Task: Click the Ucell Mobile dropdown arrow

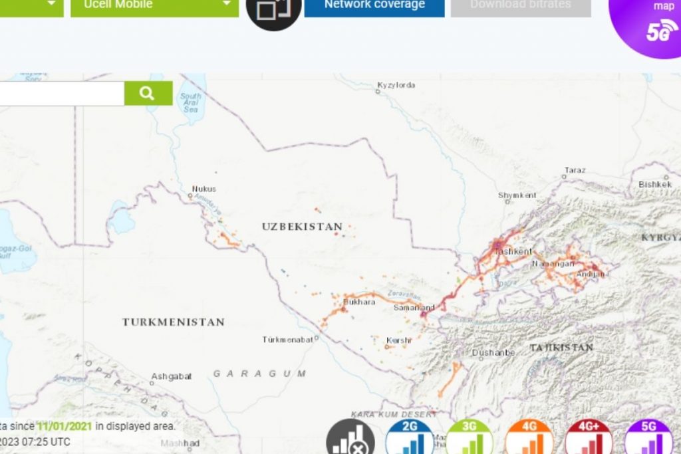Action: pyautogui.click(x=226, y=3)
